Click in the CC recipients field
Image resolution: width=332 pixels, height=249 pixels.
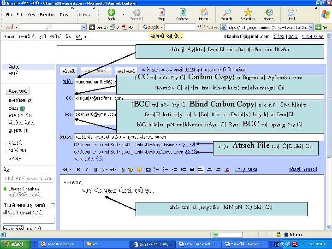point(95,101)
